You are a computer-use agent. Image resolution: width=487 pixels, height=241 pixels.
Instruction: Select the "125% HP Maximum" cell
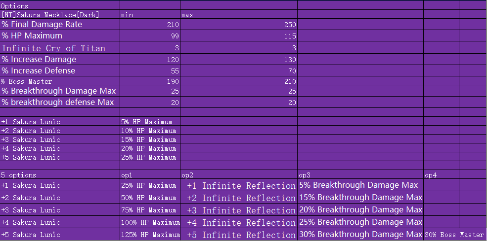150,235
